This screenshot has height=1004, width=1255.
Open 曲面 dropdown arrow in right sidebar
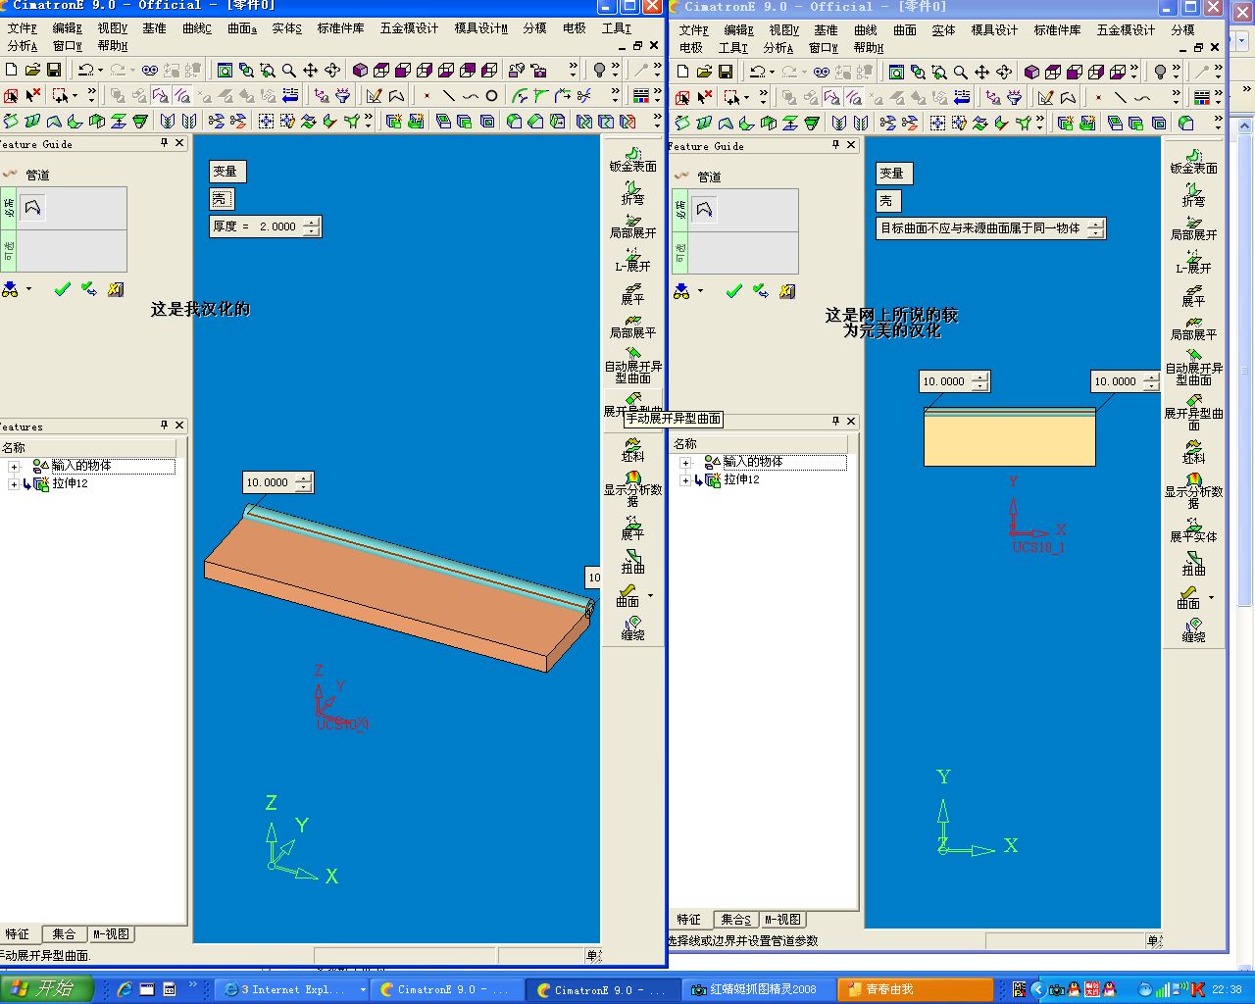(x=1211, y=597)
